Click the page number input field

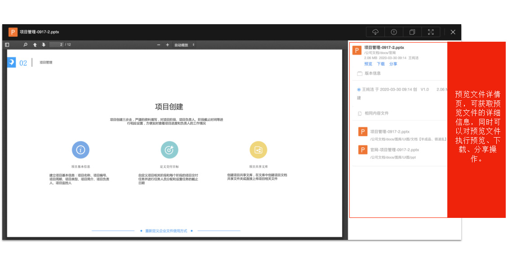click(56, 45)
